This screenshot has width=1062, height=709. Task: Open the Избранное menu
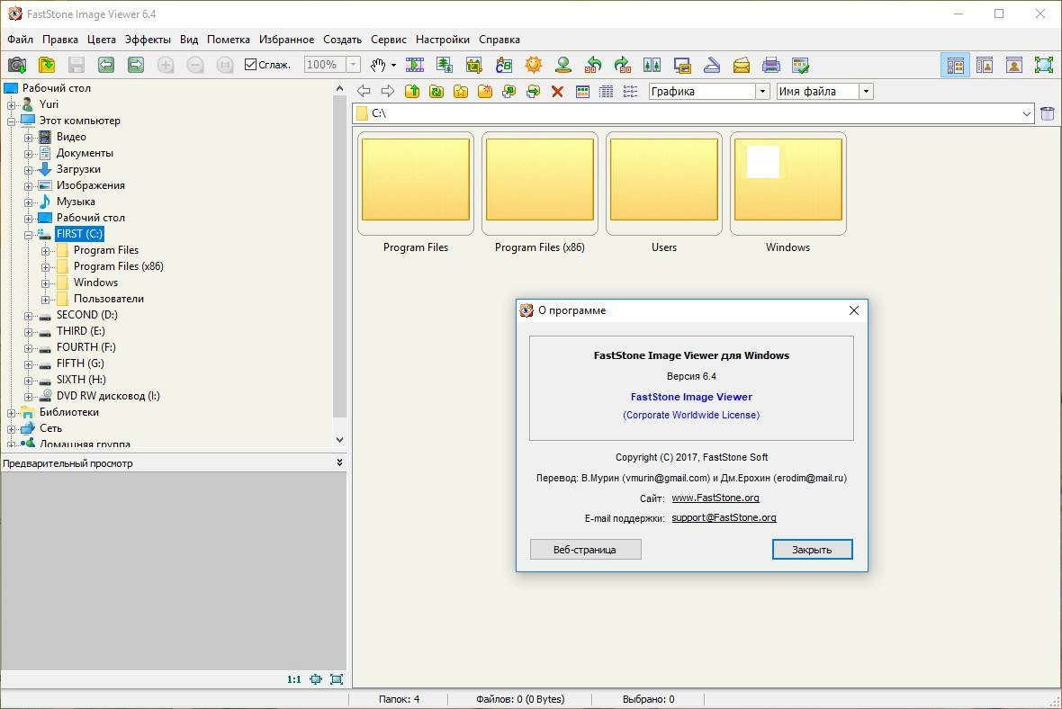pos(286,40)
